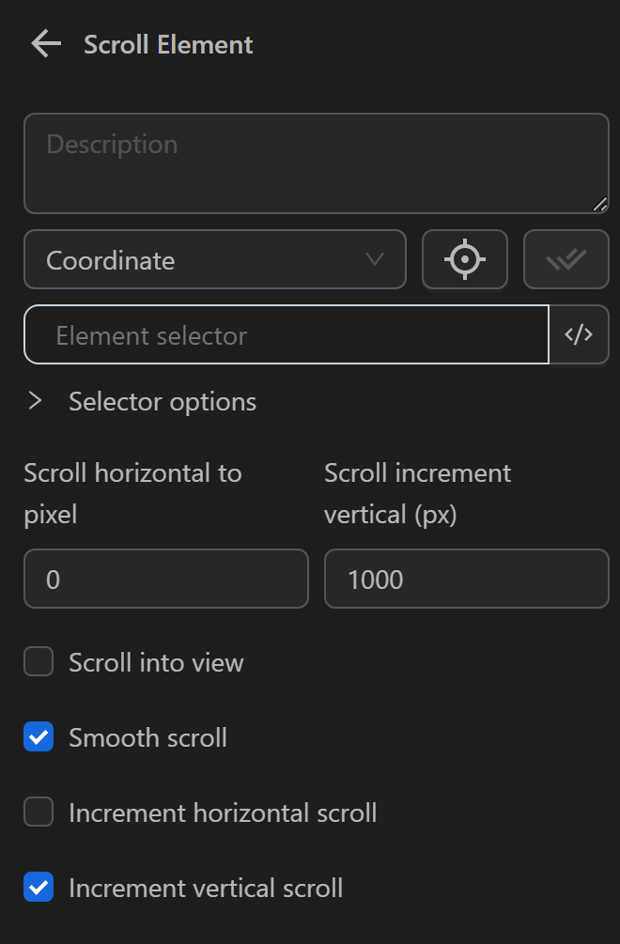Screen dimensions: 620x944
Task: Click the Description textarea resize grip
Action: [601, 203]
